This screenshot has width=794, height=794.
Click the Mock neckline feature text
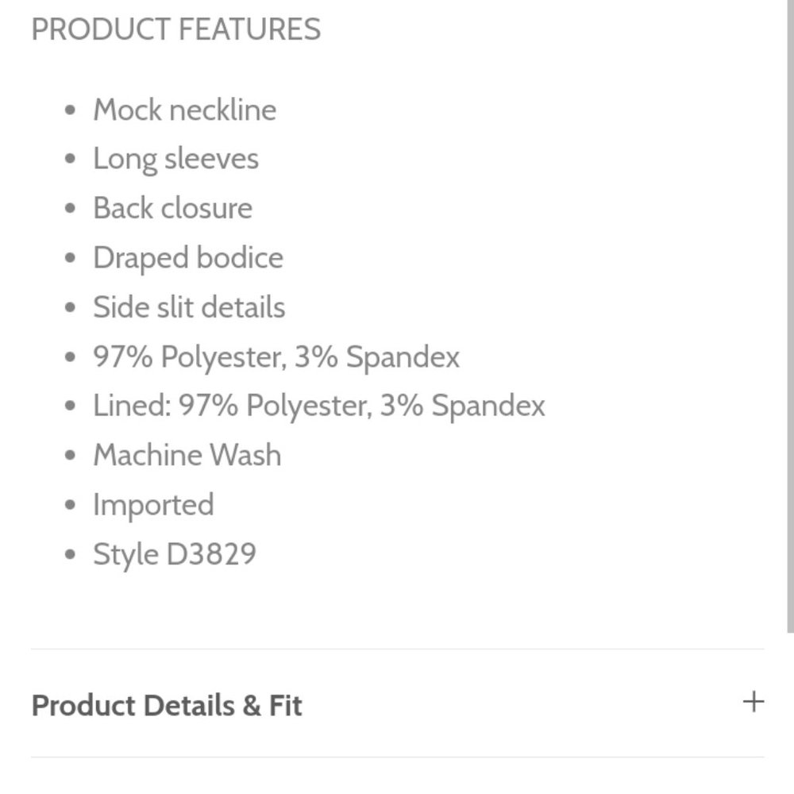pos(185,110)
